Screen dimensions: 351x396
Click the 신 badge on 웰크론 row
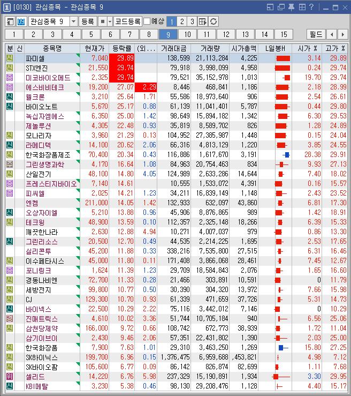point(9,97)
